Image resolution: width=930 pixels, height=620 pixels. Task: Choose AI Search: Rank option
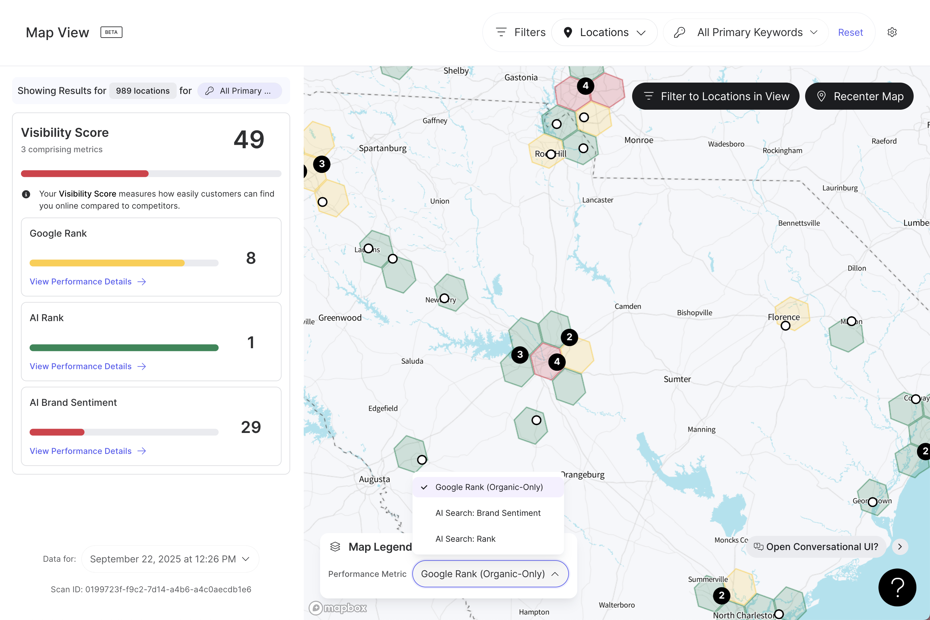pyautogui.click(x=465, y=539)
